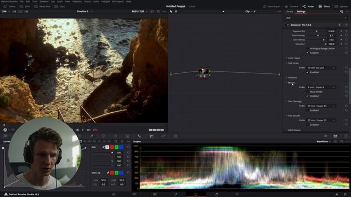Select the red channel in Edit row
This screenshot has width=351, height=197.
(x=112, y=147)
